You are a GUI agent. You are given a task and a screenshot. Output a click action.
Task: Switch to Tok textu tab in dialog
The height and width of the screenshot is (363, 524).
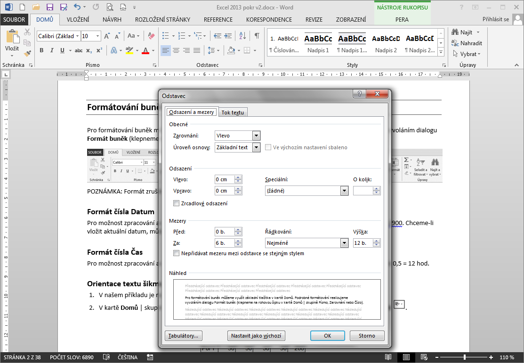[233, 113]
